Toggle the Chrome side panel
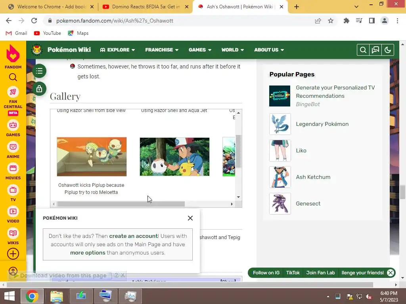 372,21
